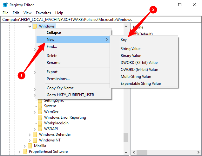Expand the WcmSvc key

click(35, 112)
